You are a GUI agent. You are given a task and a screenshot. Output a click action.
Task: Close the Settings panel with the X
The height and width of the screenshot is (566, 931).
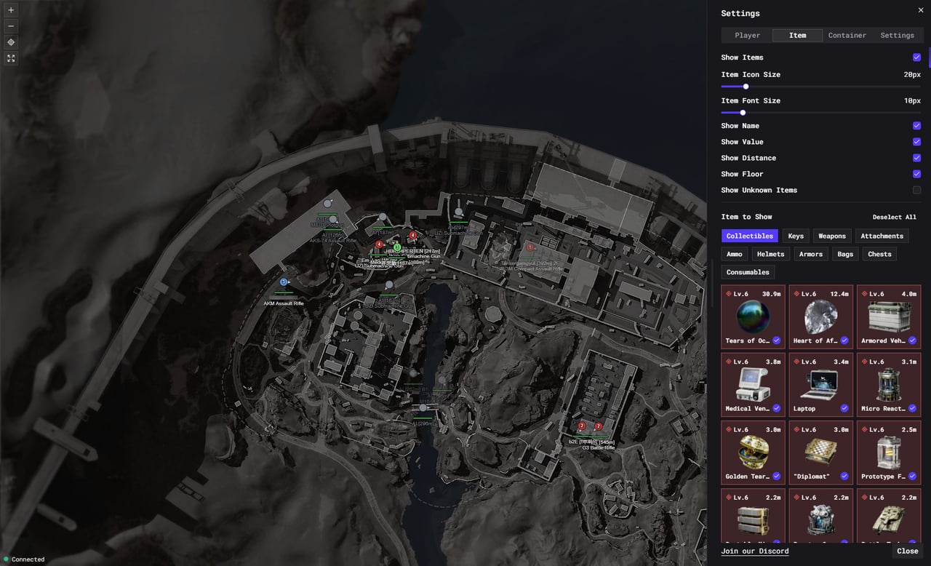(920, 10)
